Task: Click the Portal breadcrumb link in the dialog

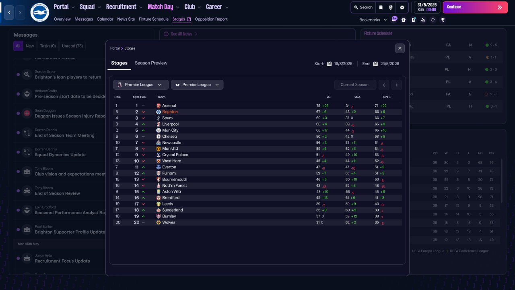Action: [115, 48]
